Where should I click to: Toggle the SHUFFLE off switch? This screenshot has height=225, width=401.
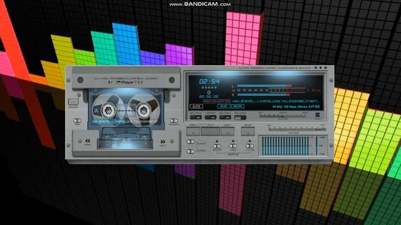[x=195, y=117]
